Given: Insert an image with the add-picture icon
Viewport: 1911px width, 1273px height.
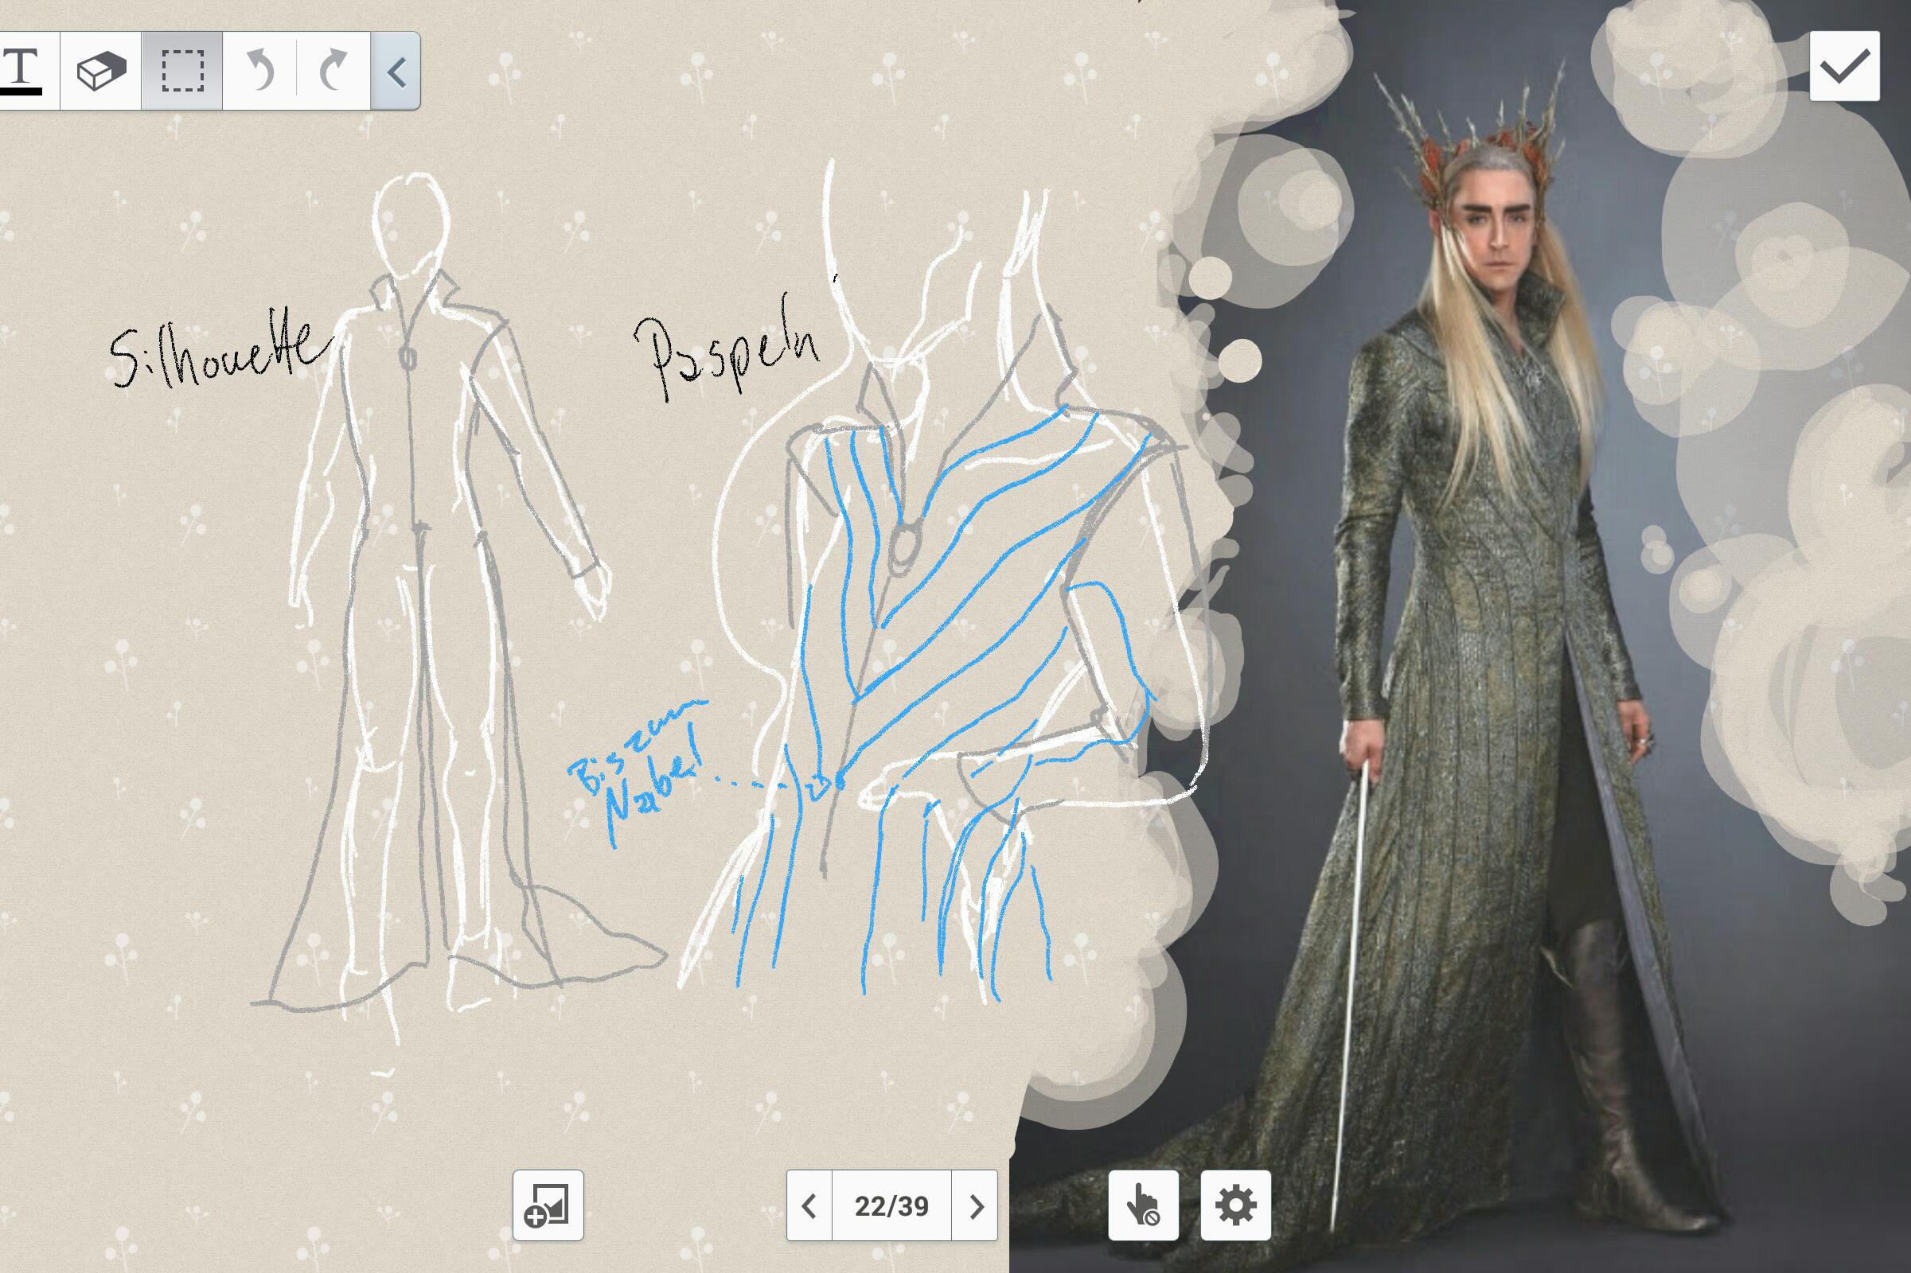Looking at the screenshot, I should click(548, 1205).
